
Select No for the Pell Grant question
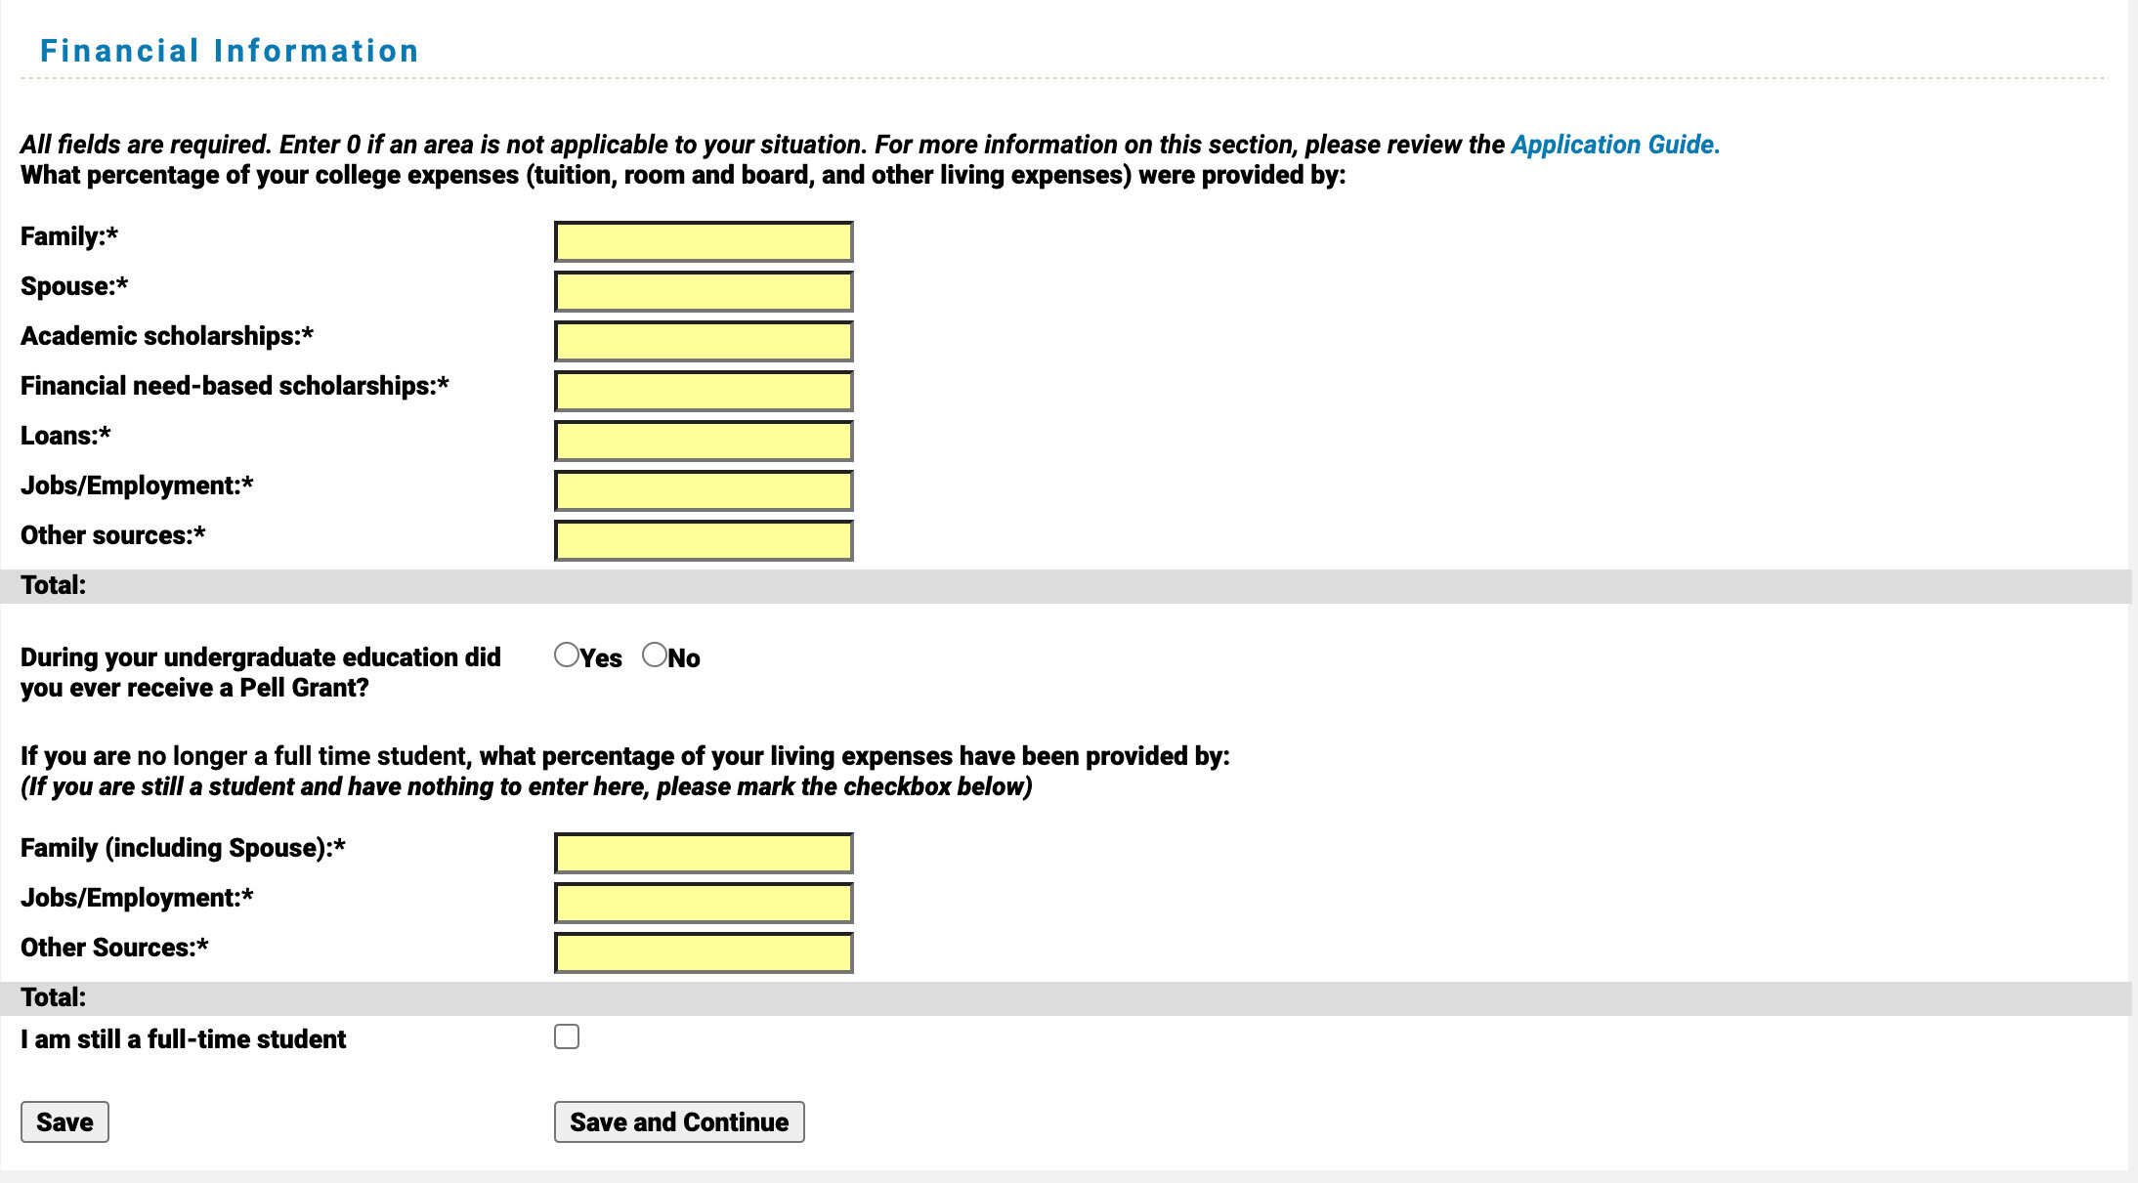[653, 655]
